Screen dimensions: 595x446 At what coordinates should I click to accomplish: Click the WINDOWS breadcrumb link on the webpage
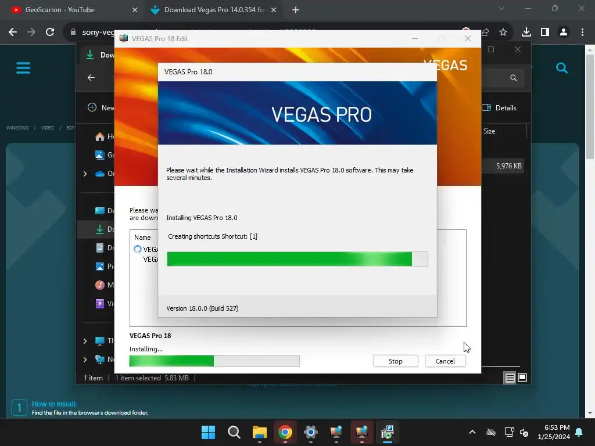[17, 128]
